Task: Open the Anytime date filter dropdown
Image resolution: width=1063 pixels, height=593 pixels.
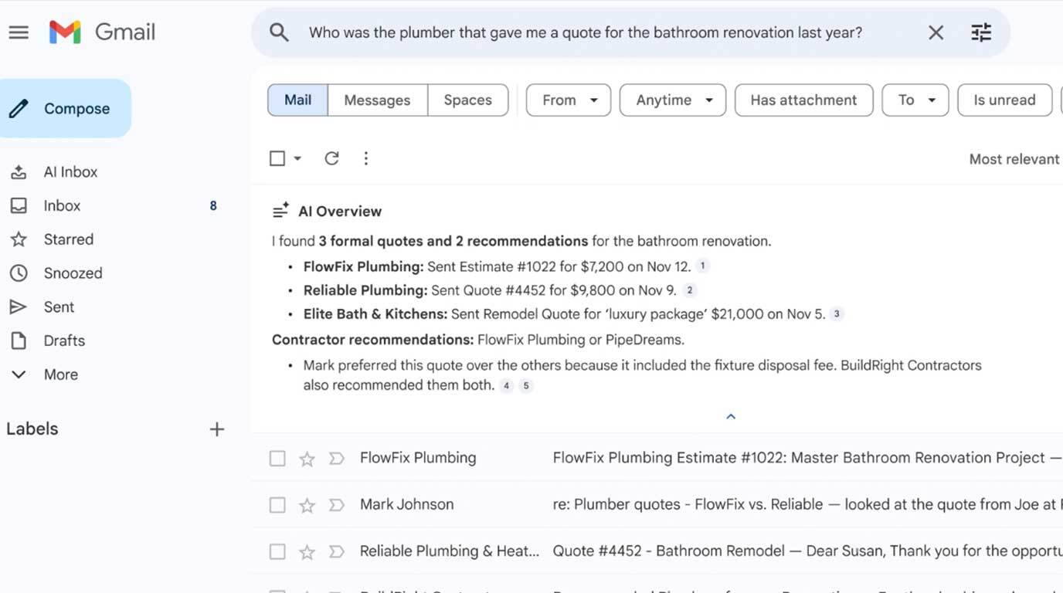Action: tap(672, 99)
